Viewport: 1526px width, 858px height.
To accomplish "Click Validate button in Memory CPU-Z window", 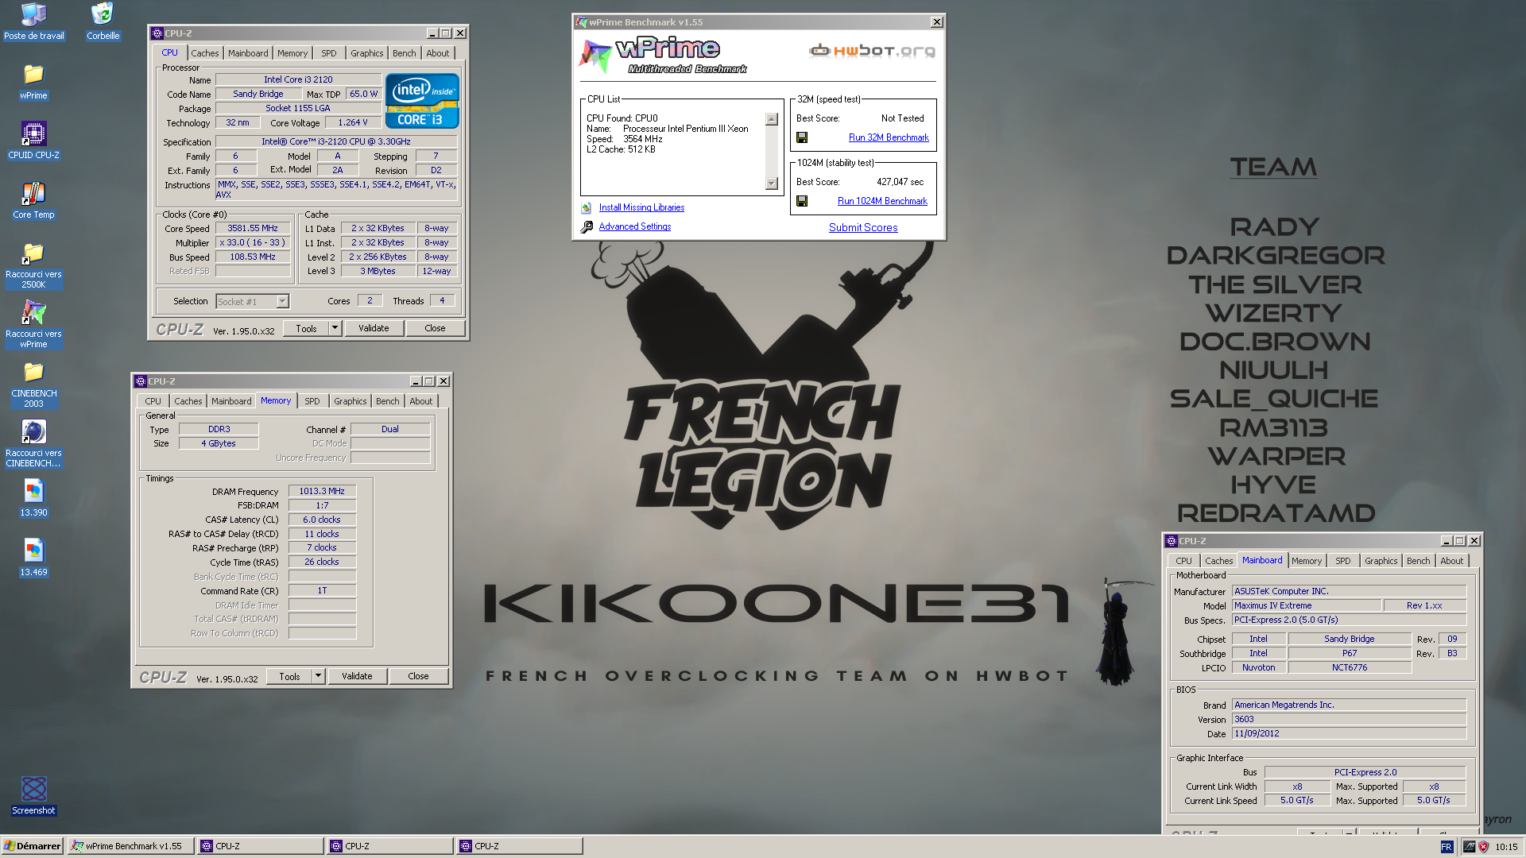I will point(357,676).
